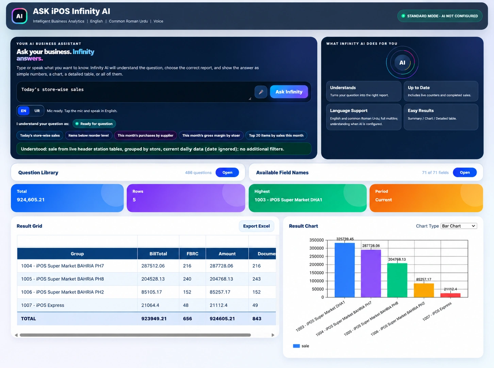The height and width of the screenshot is (368, 494).
Task: Click the "486 questions" count
Action: click(198, 173)
